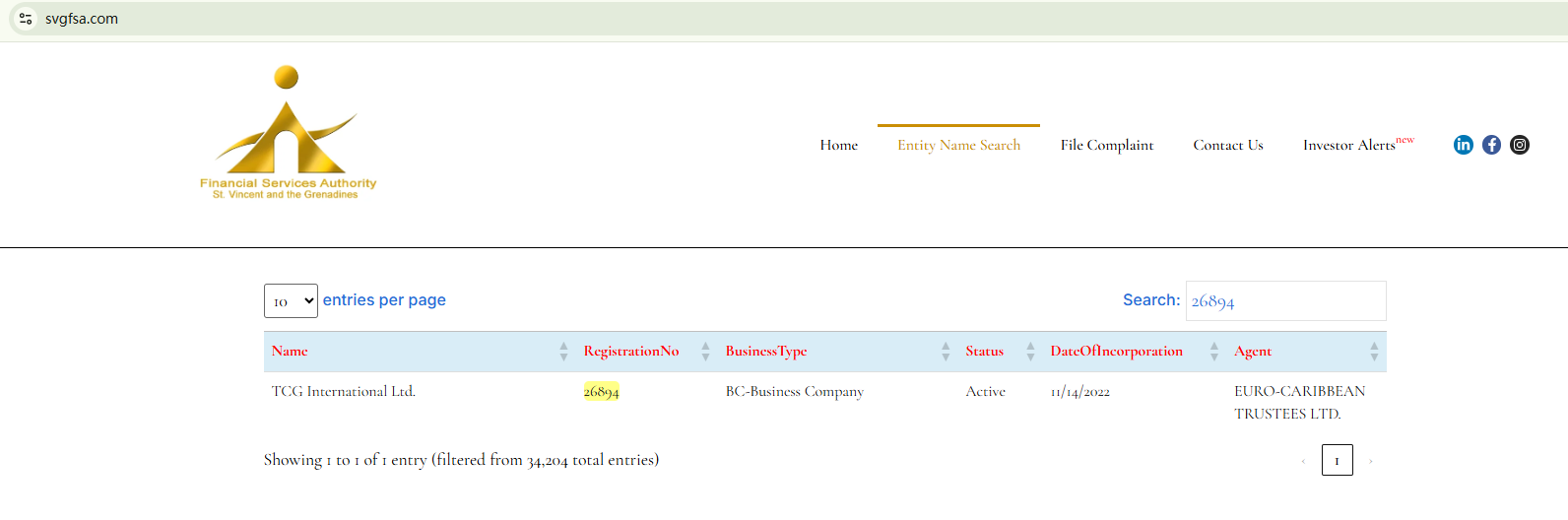The image size is (1568, 520).
Task: Open the Instagram social icon
Action: (x=1520, y=145)
